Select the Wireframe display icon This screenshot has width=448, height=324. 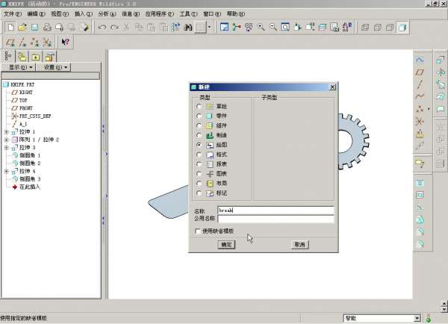pos(365,28)
